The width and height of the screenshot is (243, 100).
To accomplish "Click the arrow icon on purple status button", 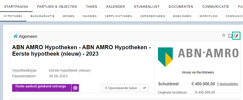I will pyautogui.click(x=75, y=88).
